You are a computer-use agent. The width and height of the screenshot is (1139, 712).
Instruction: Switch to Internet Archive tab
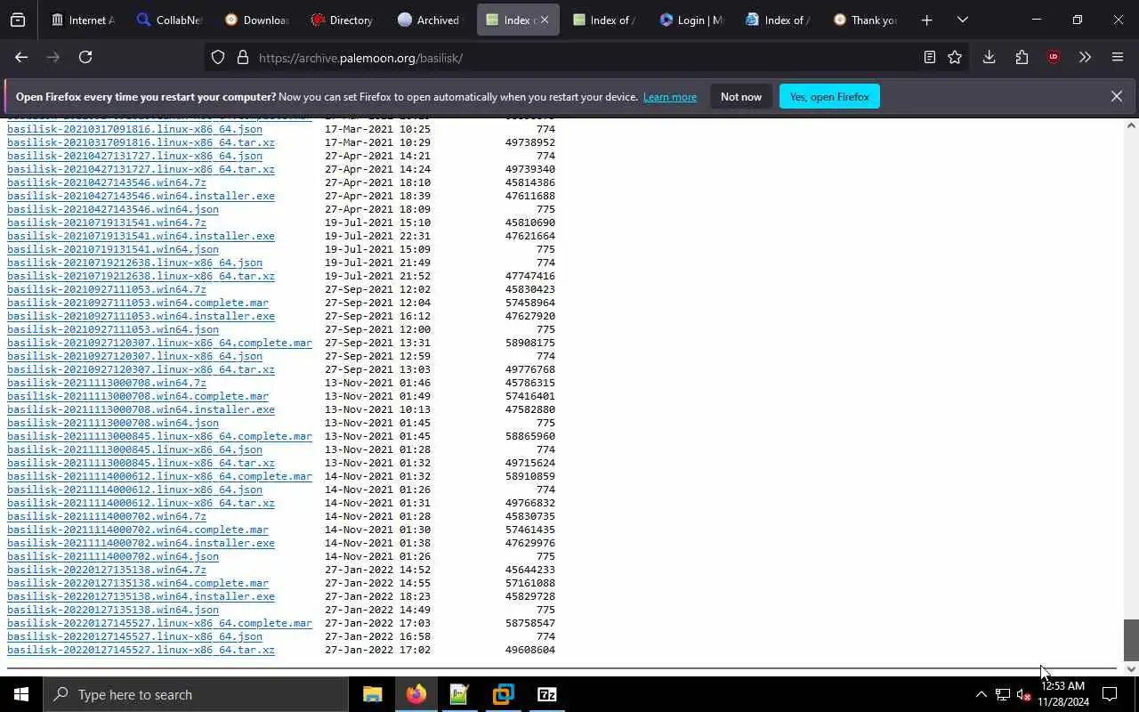click(84, 20)
